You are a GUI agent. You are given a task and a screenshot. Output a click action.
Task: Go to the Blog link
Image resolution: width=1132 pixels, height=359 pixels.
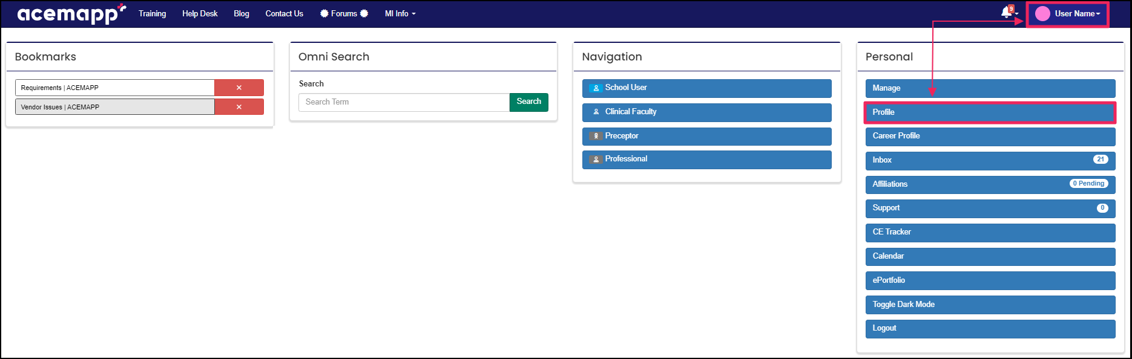pyautogui.click(x=242, y=13)
